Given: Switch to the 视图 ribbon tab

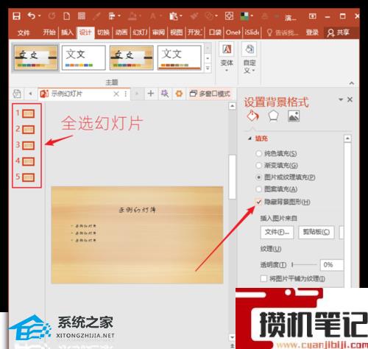Looking at the screenshot, I should point(177,32).
